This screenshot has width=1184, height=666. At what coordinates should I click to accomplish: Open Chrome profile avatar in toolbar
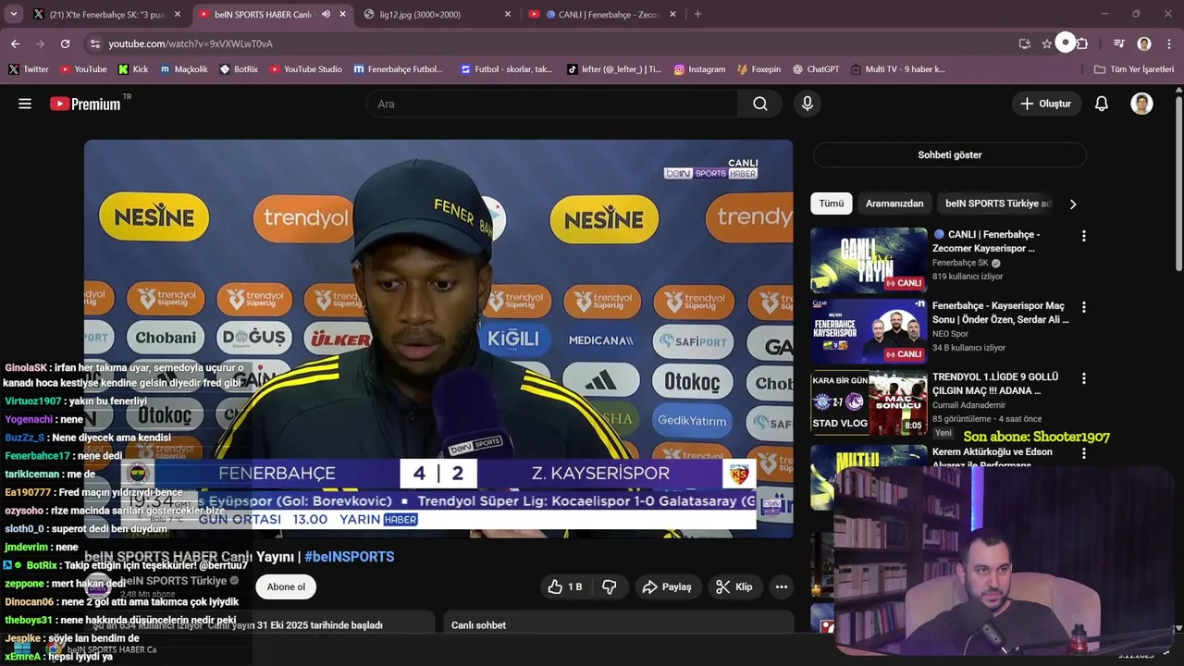pos(1144,43)
